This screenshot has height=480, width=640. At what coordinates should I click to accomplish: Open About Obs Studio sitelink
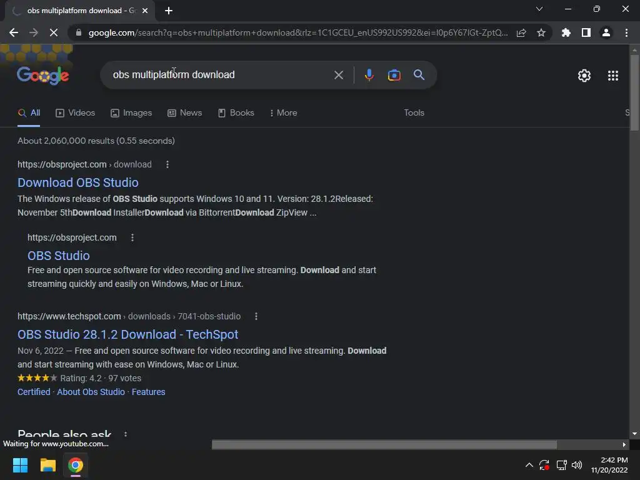[x=91, y=392]
